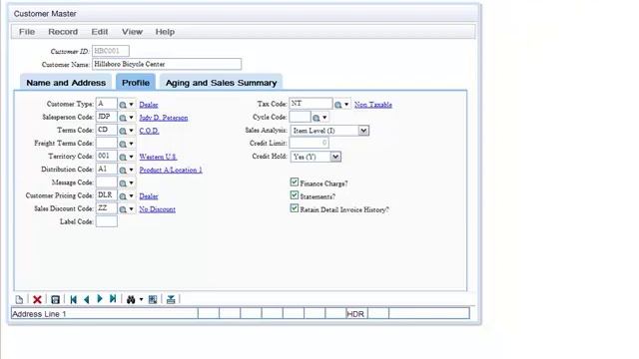
Task: Select the Profile tab
Action: pos(136,82)
